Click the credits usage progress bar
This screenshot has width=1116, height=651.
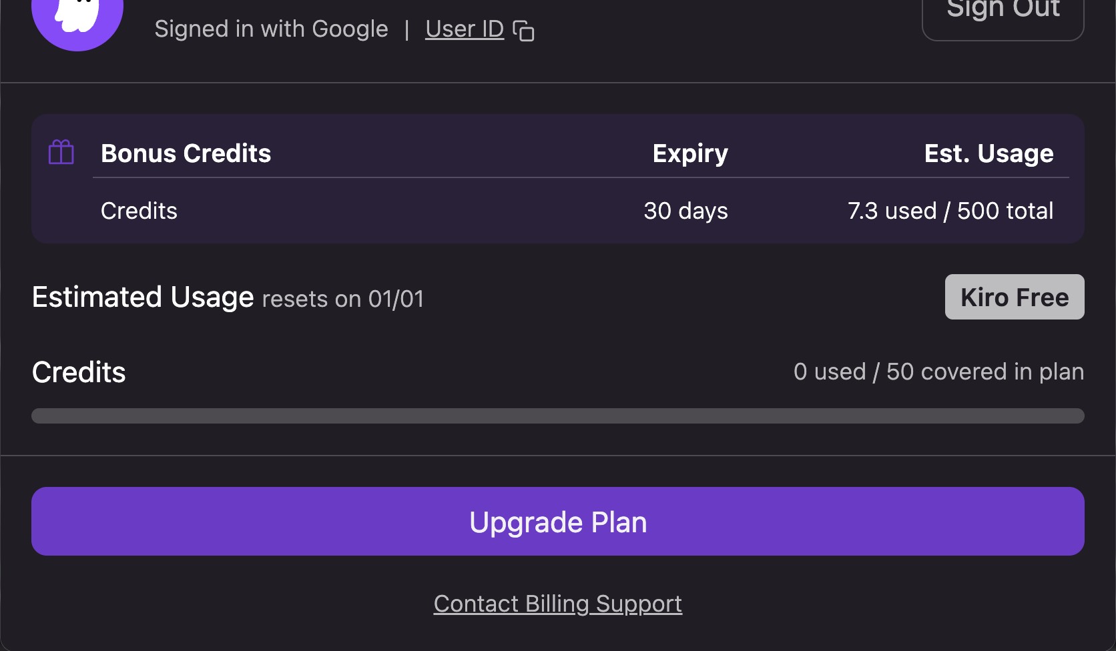tap(557, 416)
